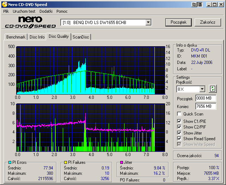
Task: Click the cyan PI Errors color swatch
Action: point(10,162)
